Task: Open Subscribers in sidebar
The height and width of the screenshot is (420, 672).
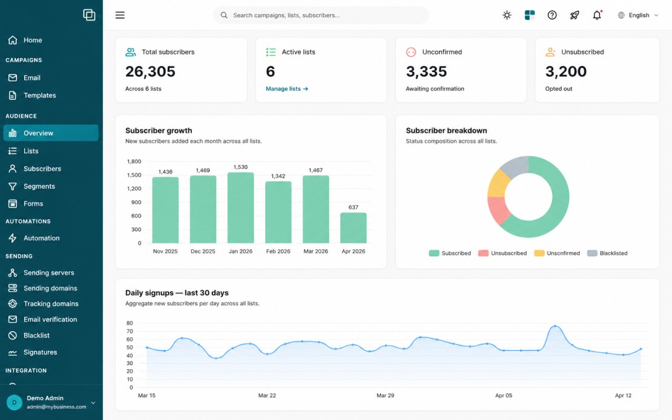Action: click(x=51, y=168)
